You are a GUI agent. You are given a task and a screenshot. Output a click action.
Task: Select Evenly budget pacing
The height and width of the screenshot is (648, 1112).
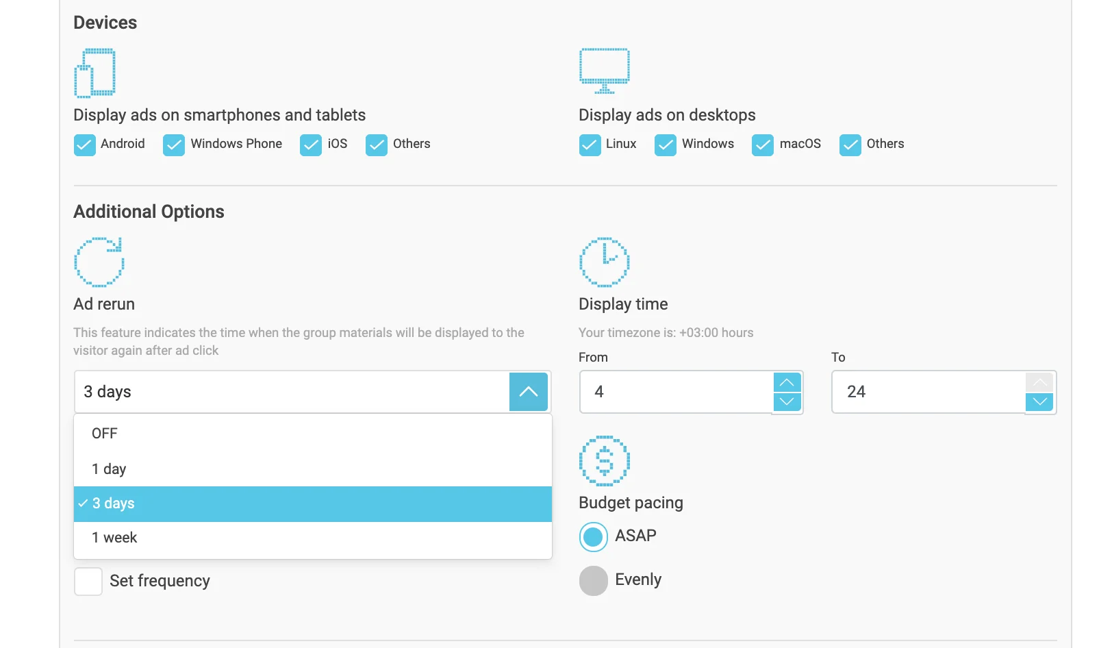[x=594, y=581]
